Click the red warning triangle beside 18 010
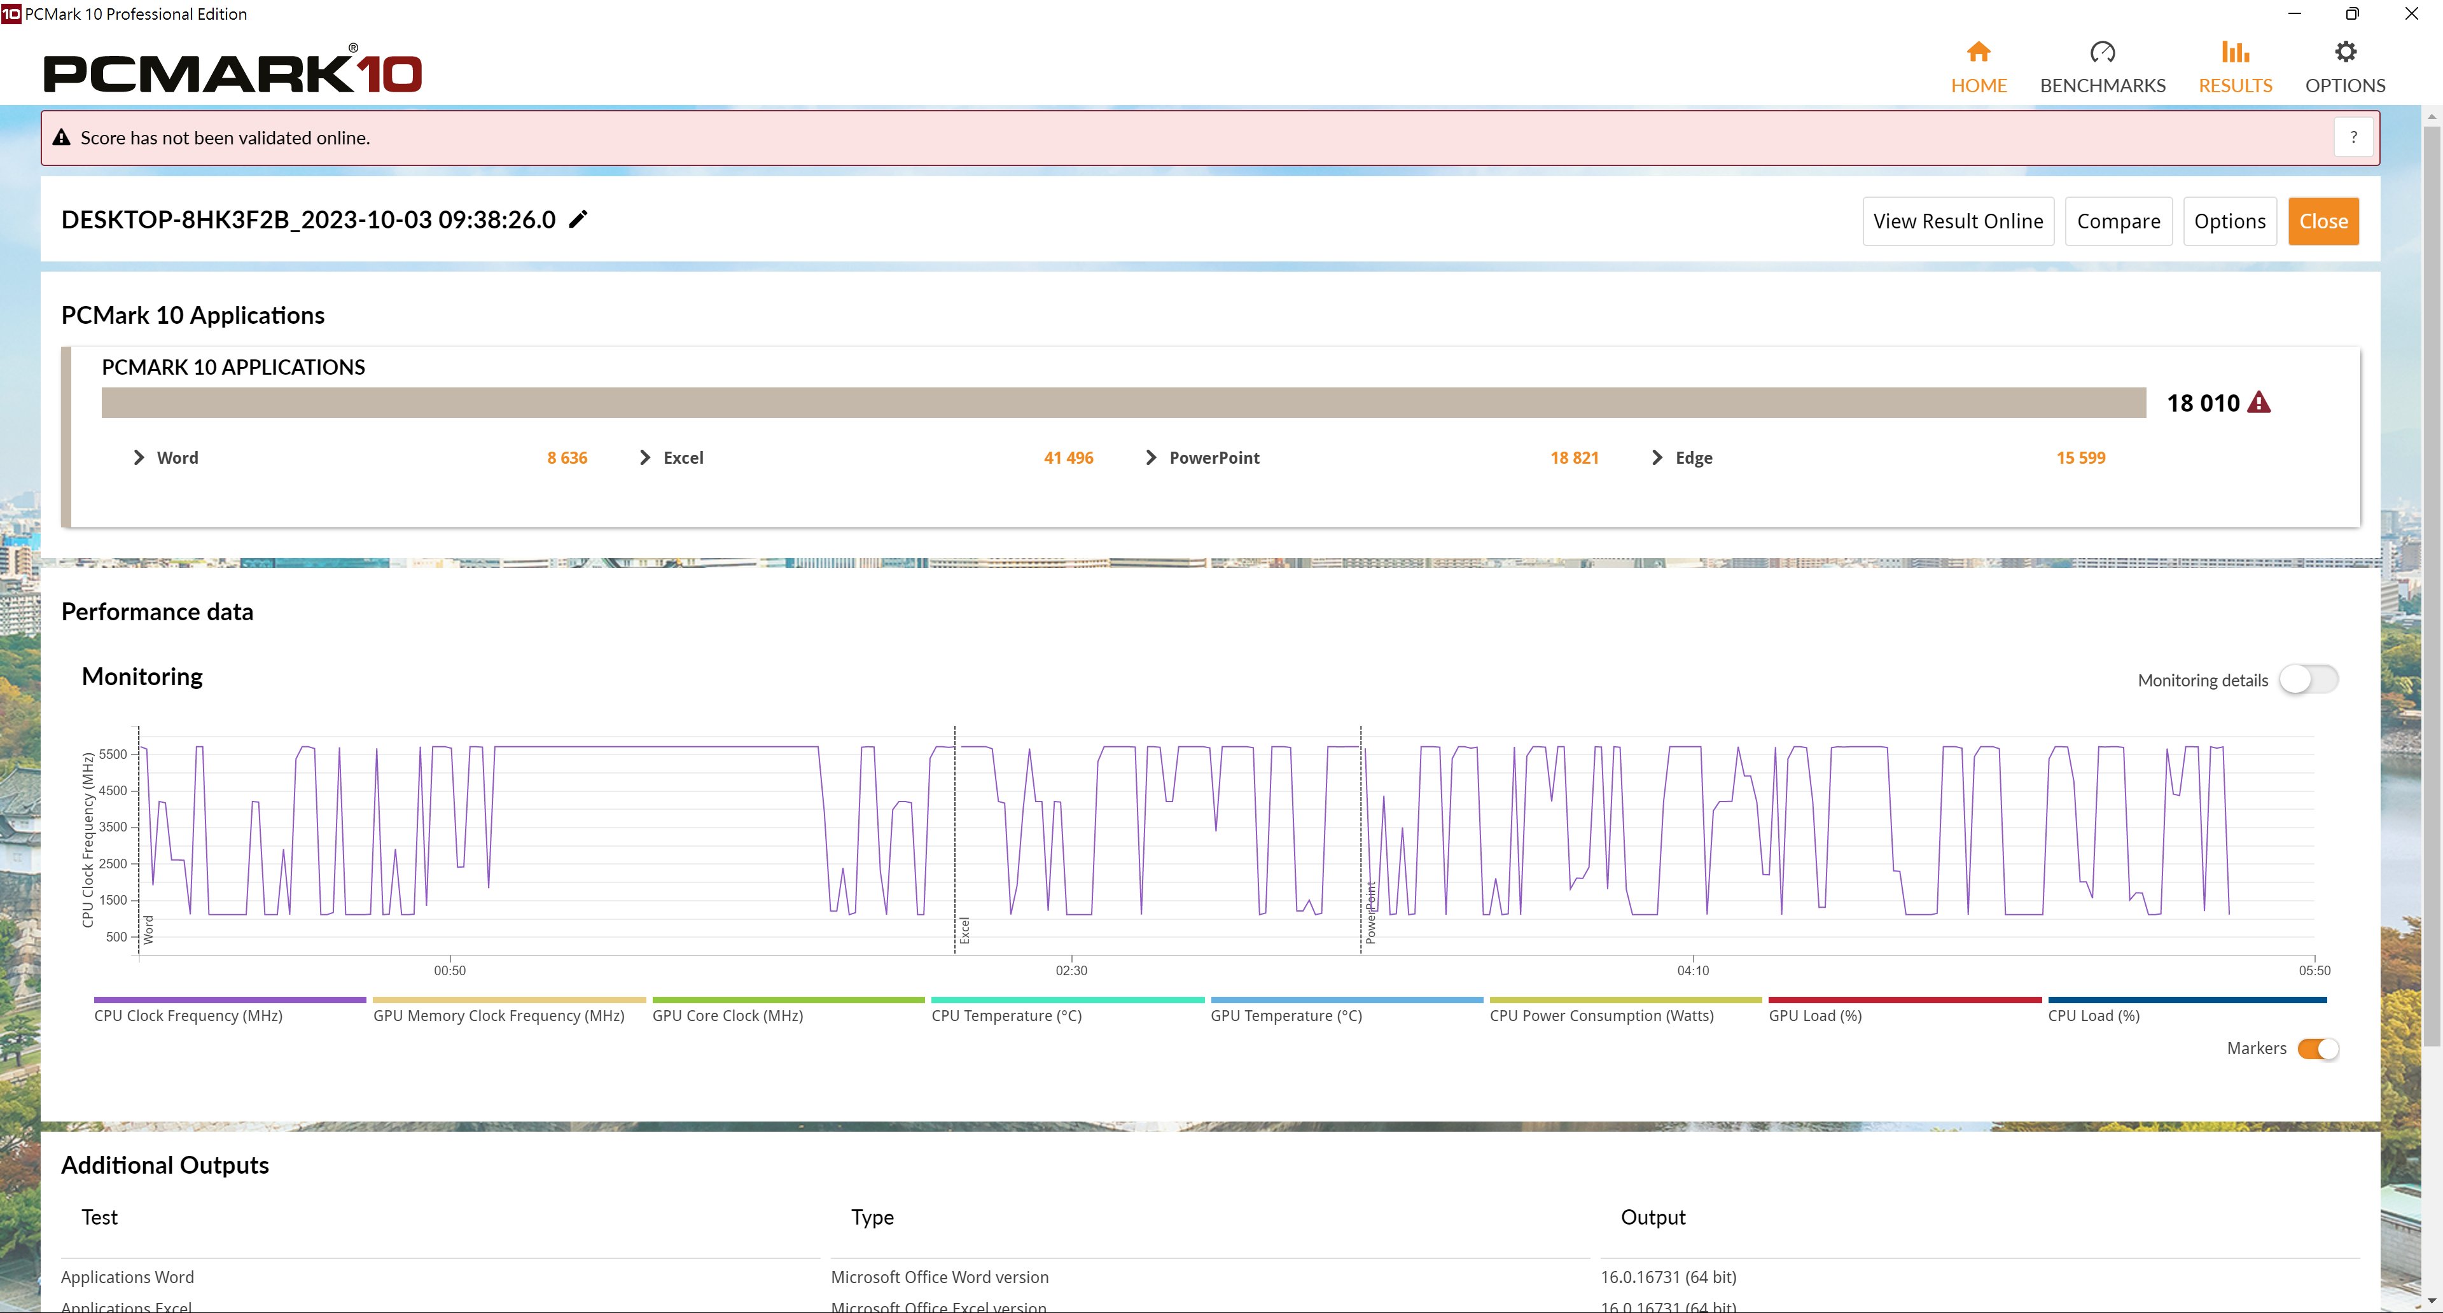Image resolution: width=2443 pixels, height=1313 pixels. point(2260,403)
